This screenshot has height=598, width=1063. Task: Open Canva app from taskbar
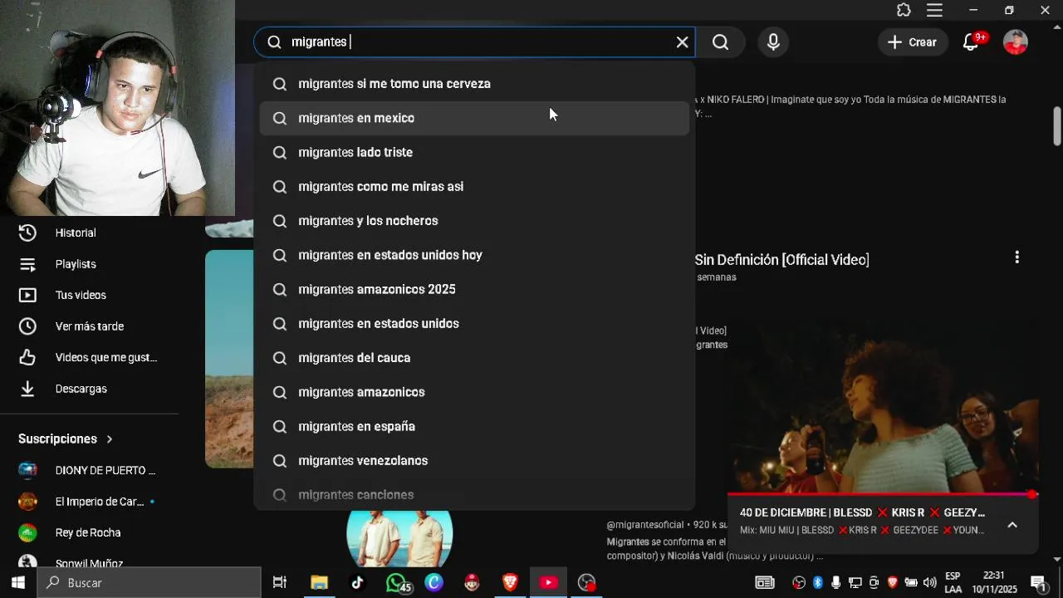pos(434,582)
